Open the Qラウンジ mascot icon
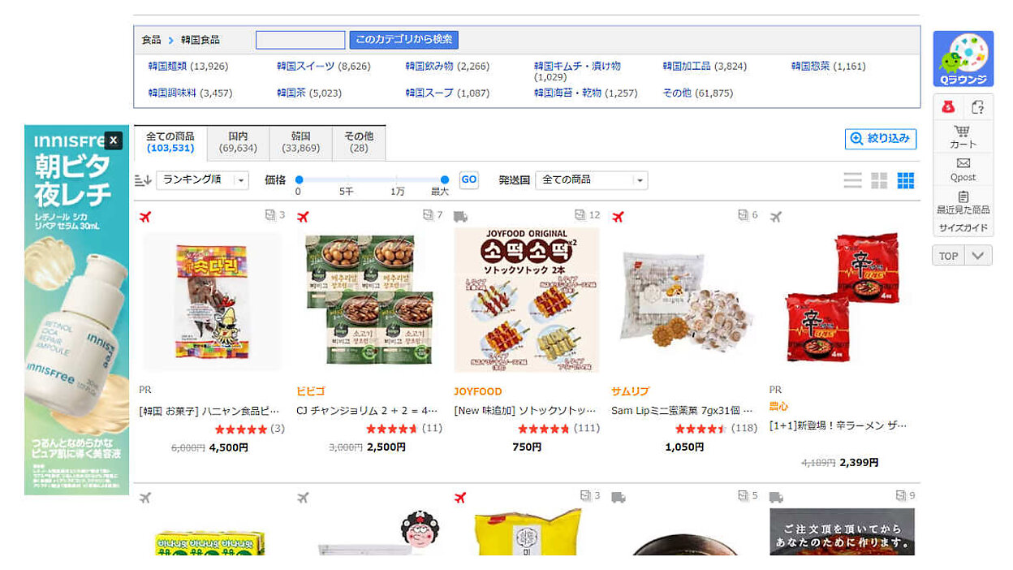Screen dimensions: 1013x570 [x=963, y=58]
